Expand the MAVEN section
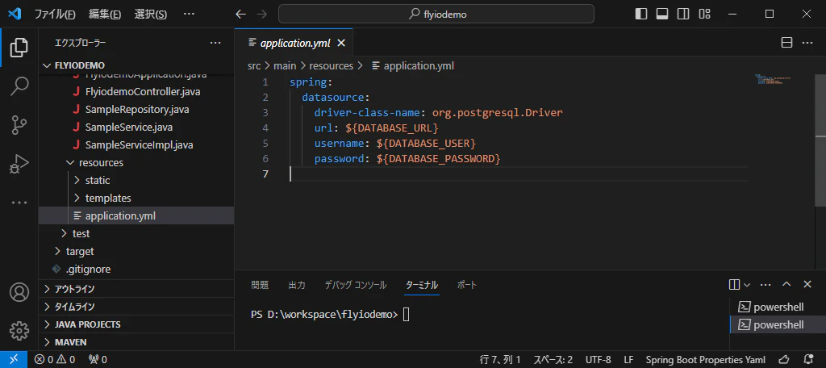 pyautogui.click(x=137, y=342)
